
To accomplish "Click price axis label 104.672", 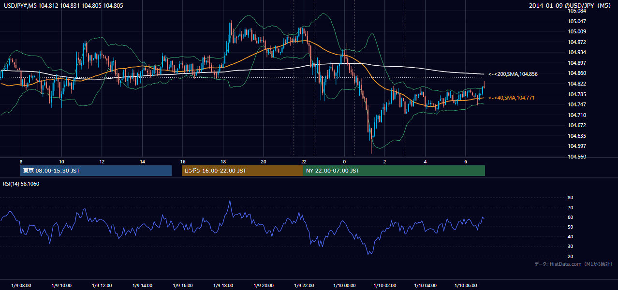I will tap(577, 125).
